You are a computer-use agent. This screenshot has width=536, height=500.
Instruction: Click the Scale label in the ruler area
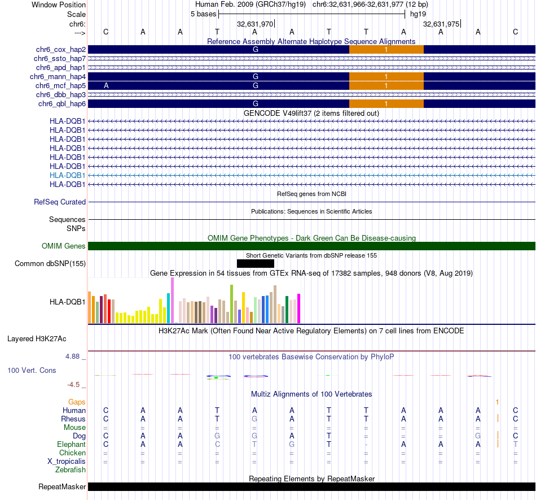pos(76,14)
